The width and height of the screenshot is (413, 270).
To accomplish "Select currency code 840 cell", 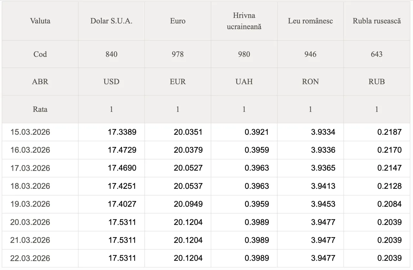I will 111,54.
